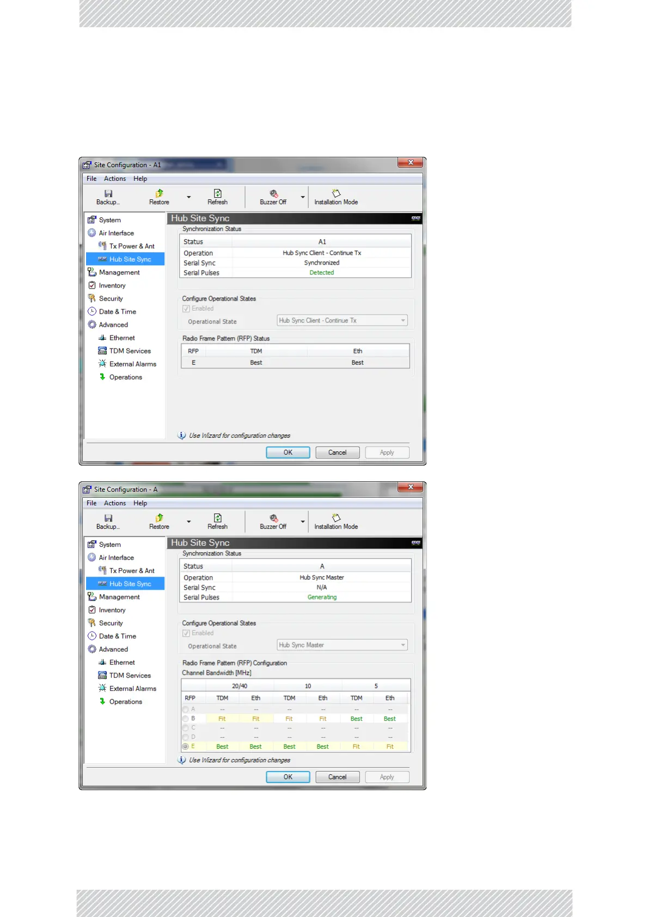648x917 pixels.
Task: Click OK in Site Configuration A window
Action: 288,777
